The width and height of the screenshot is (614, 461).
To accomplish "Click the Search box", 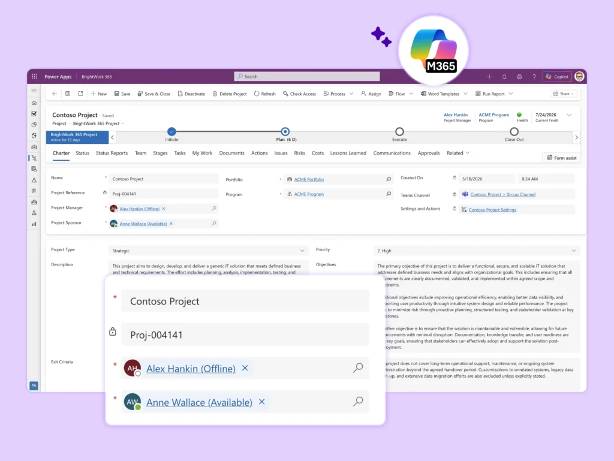I will [x=306, y=76].
